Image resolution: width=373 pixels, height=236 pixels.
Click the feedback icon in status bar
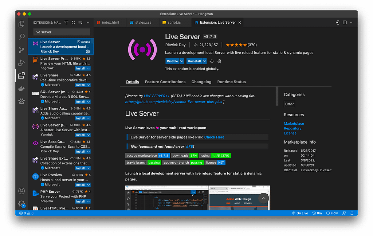coord(344,213)
